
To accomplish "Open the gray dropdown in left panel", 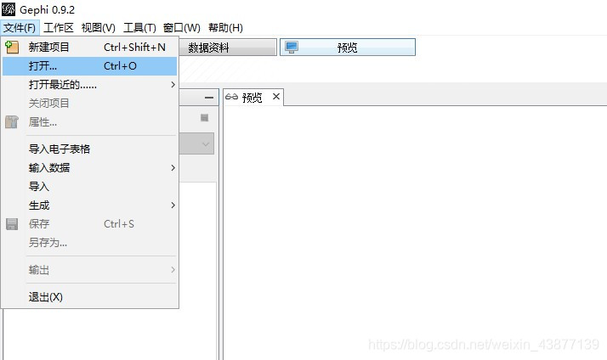I will [x=196, y=143].
